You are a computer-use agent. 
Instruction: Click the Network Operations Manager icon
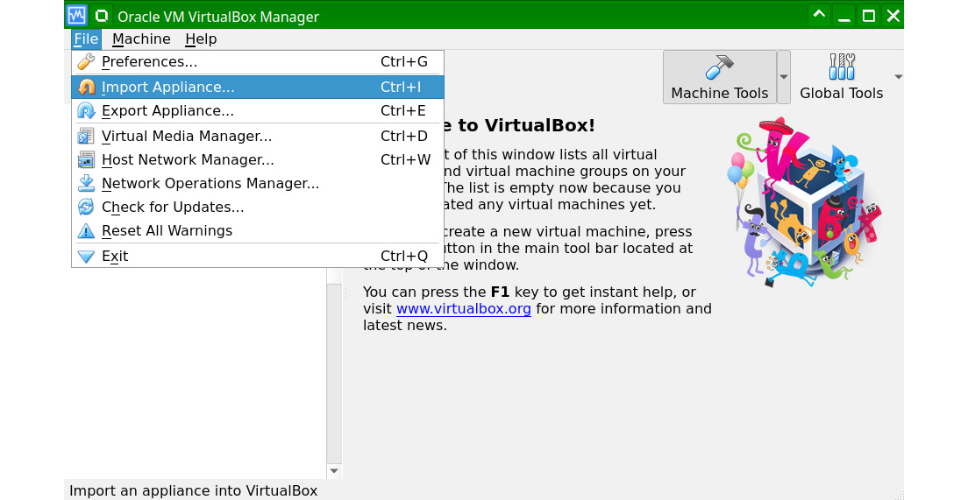click(86, 184)
